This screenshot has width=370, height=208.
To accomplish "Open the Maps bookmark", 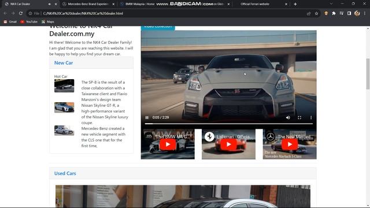I will (48, 22).
